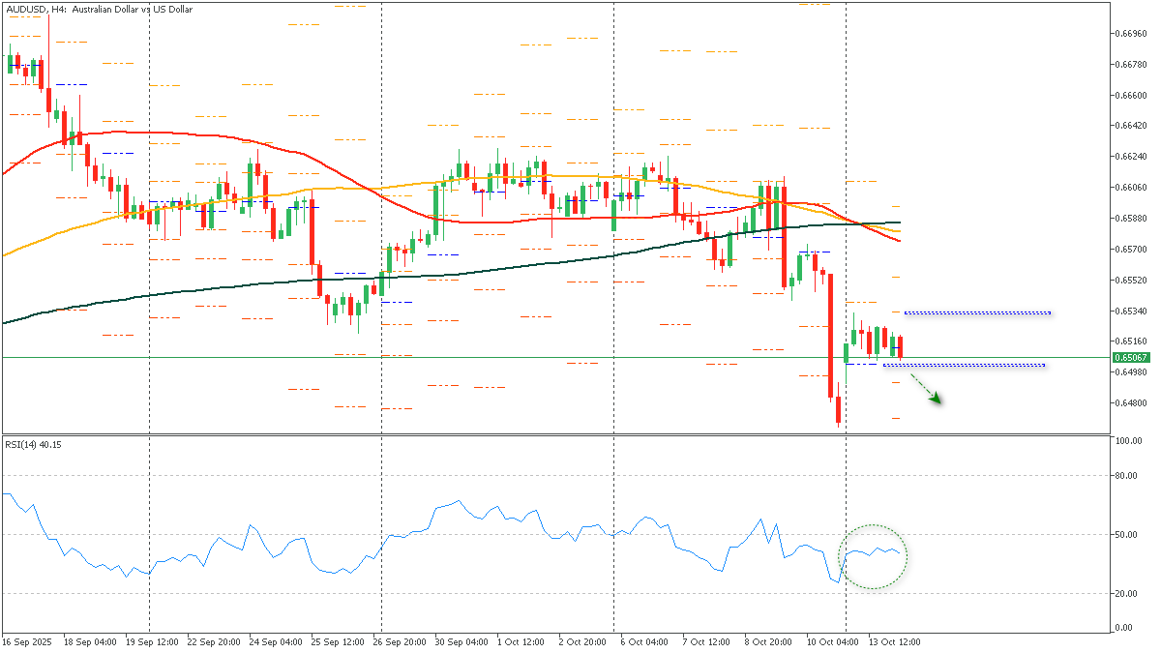Click the 0.66960 price axis label

[x=1130, y=33]
